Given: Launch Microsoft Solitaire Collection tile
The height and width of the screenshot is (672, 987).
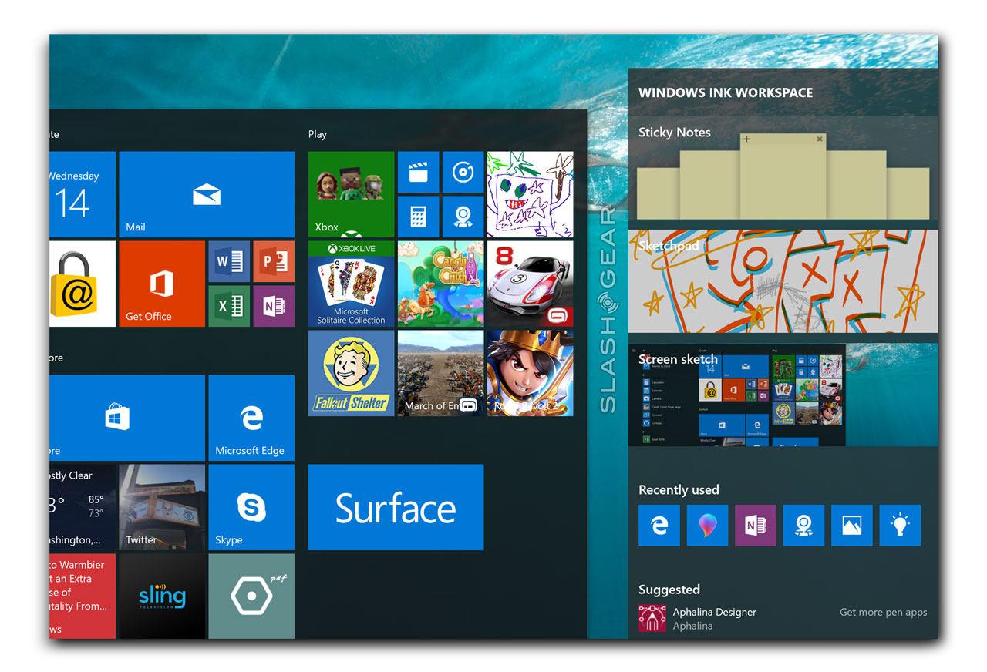Looking at the screenshot, I should 351,284.
